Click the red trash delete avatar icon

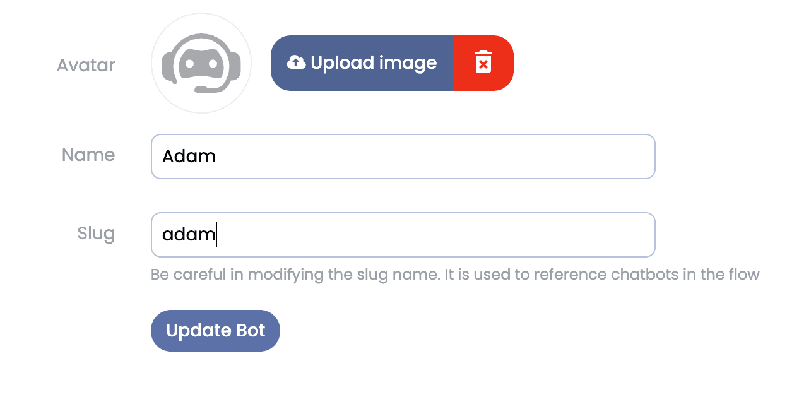(483, 62)
